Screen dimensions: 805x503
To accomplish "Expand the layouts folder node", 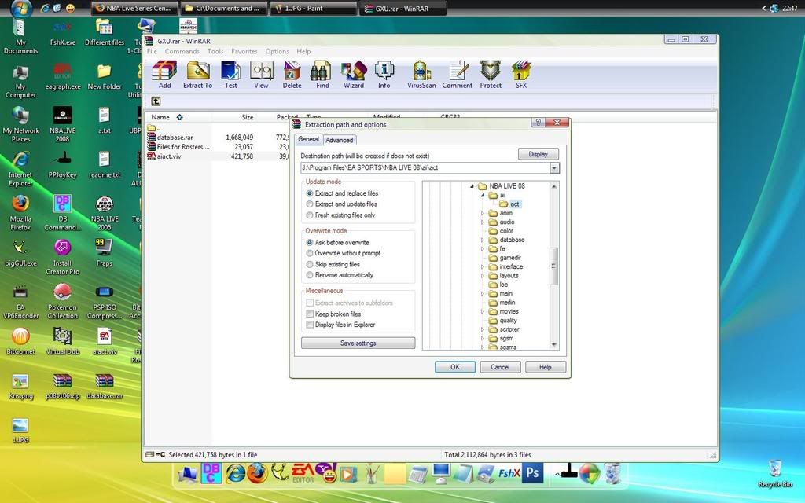I will [483, 276].
